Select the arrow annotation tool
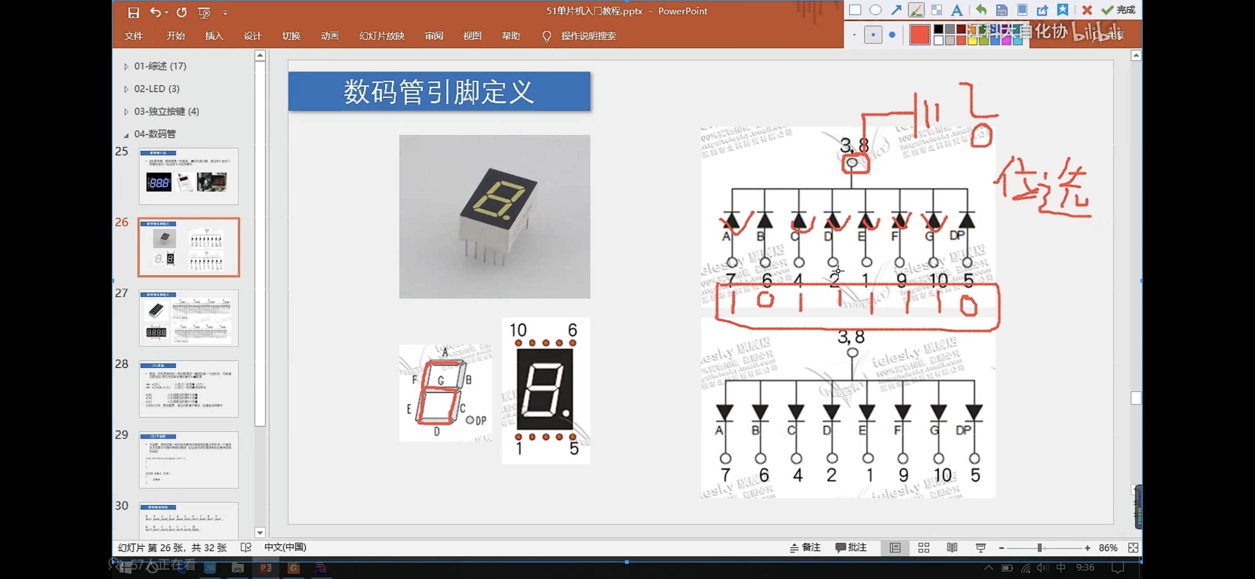The height and width of the screenshot is (579, 1255). pyautogui.click(x=896, y=10)
